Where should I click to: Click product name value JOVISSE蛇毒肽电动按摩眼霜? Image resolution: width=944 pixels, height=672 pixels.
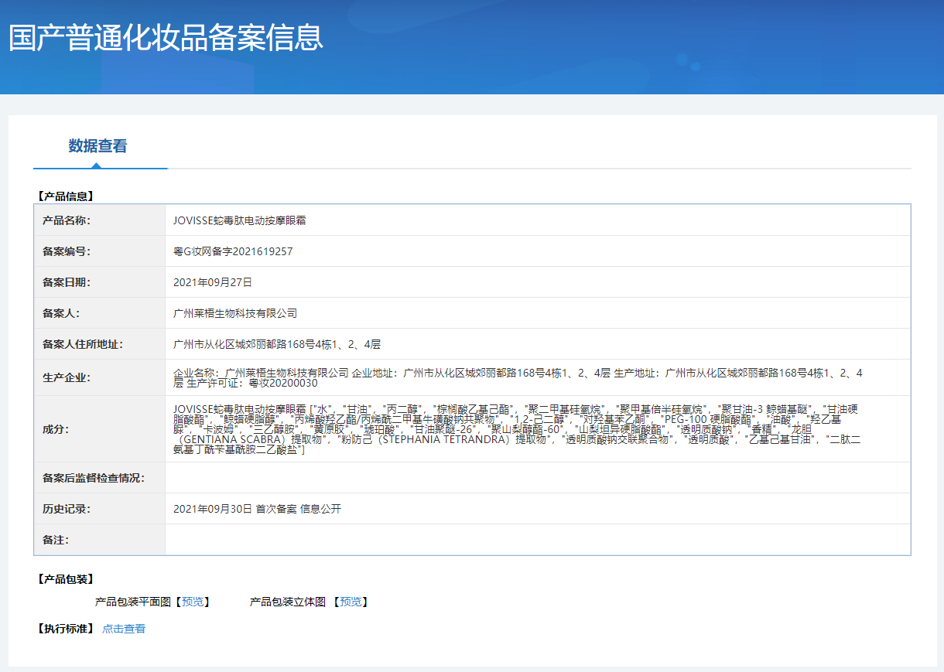(x=240, y=220)
